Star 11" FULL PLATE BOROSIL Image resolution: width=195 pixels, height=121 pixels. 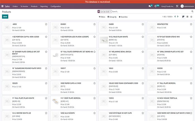point(191,83)
